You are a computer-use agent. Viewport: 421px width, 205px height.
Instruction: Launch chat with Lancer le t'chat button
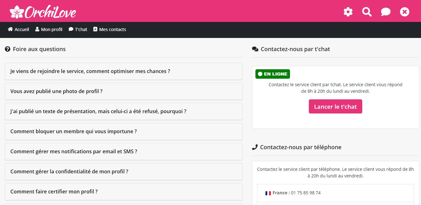[335, 107]
